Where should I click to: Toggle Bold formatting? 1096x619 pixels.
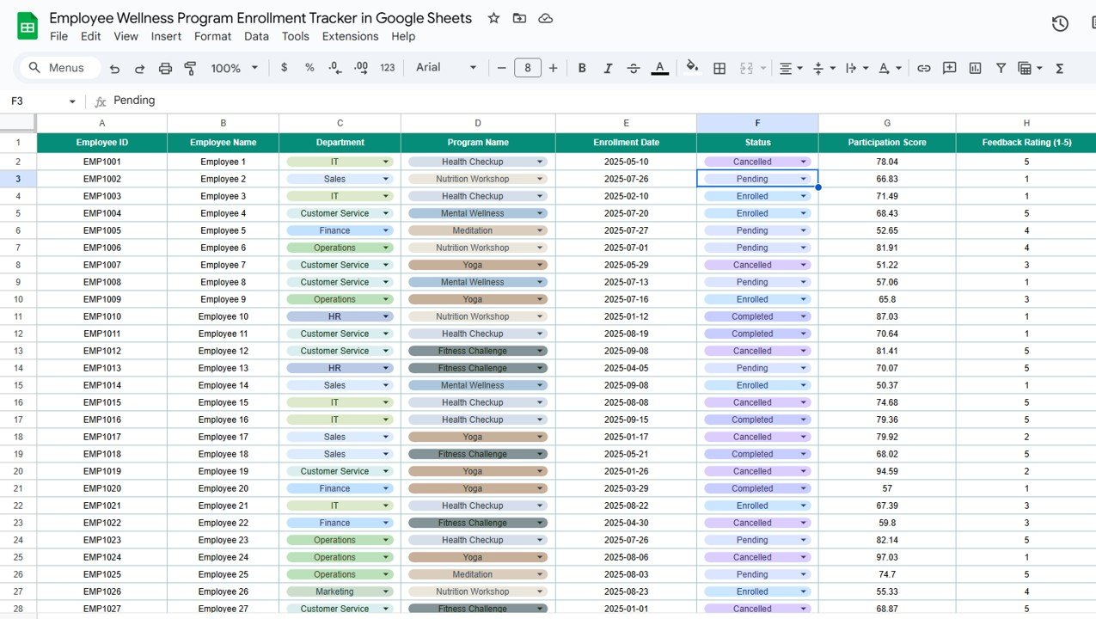click(x=582, y=68)
